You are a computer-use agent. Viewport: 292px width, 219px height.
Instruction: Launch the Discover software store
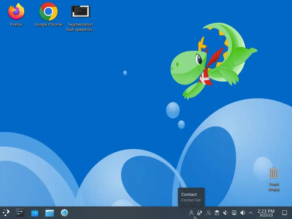click(35, 213)
